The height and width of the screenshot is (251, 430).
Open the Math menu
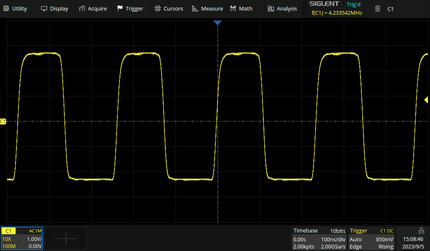pyautogui.click(x=242, y=8)
